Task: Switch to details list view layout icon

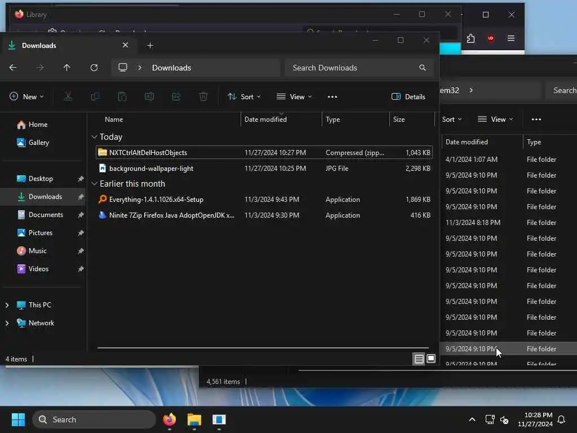Action: pyautogui.click(x=419, y=359)
